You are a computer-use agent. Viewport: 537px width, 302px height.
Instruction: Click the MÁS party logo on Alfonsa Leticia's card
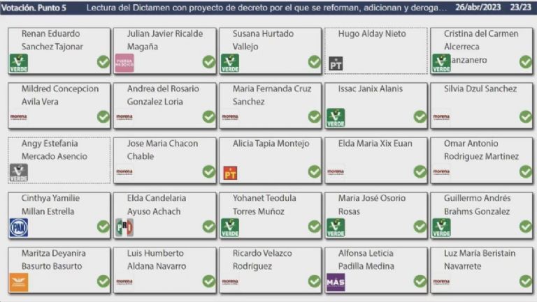(x=336, y=282)
